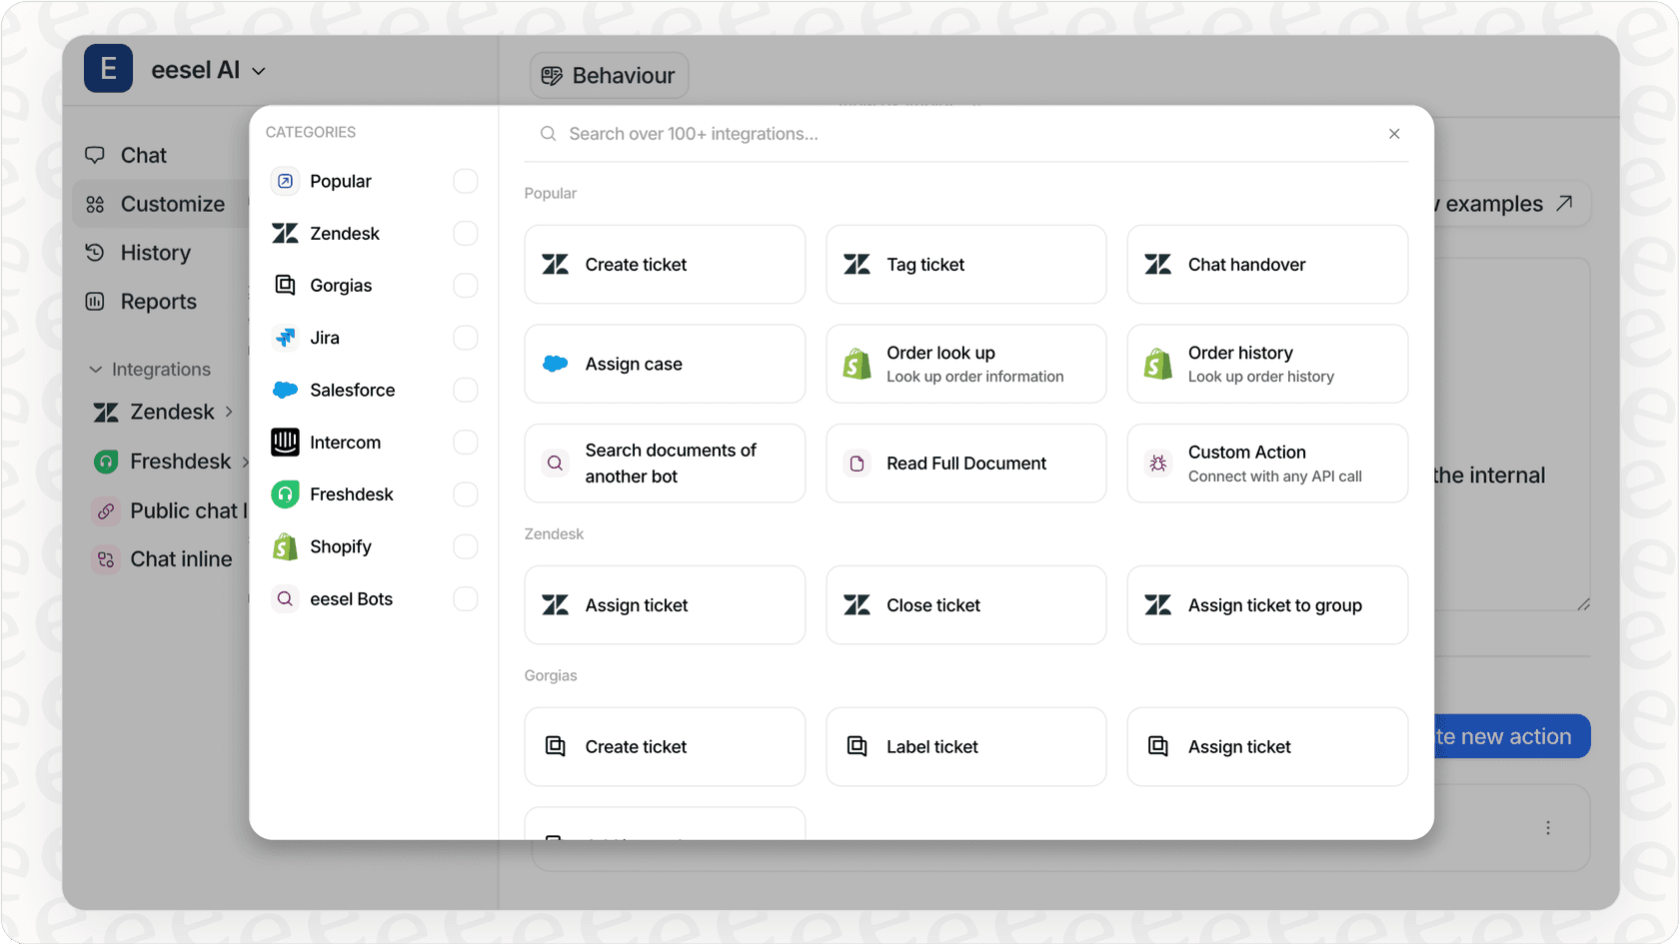Select the Salesforce category icon
Screen dimensions: 1679x944
(x=285, y=390)
